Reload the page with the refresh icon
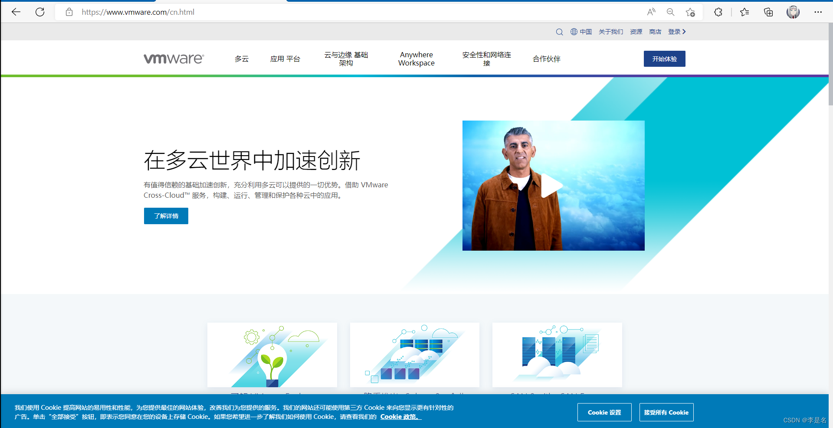Screen dimensions: 833x428 tap(40, 12)
